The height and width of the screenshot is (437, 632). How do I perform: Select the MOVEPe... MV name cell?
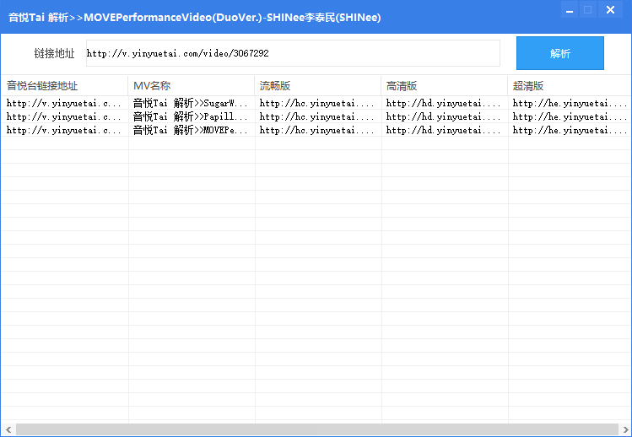pyautogui.click(x=191, y=130)
